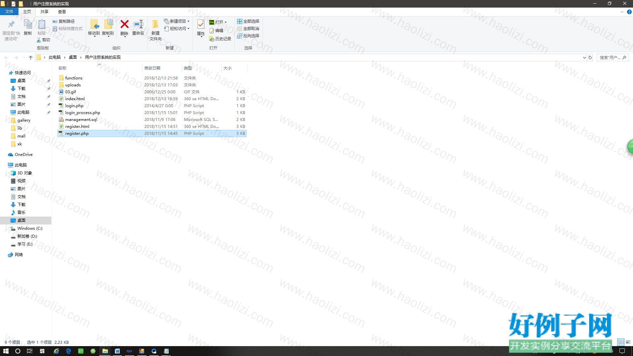
Task: Open the recent locations dropdown arrow
Action: coord(23,57)
